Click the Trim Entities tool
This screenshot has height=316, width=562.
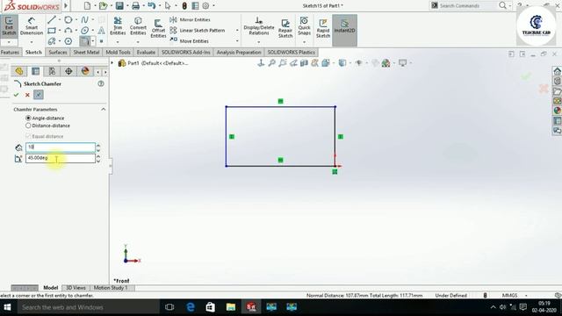[118, 25]
